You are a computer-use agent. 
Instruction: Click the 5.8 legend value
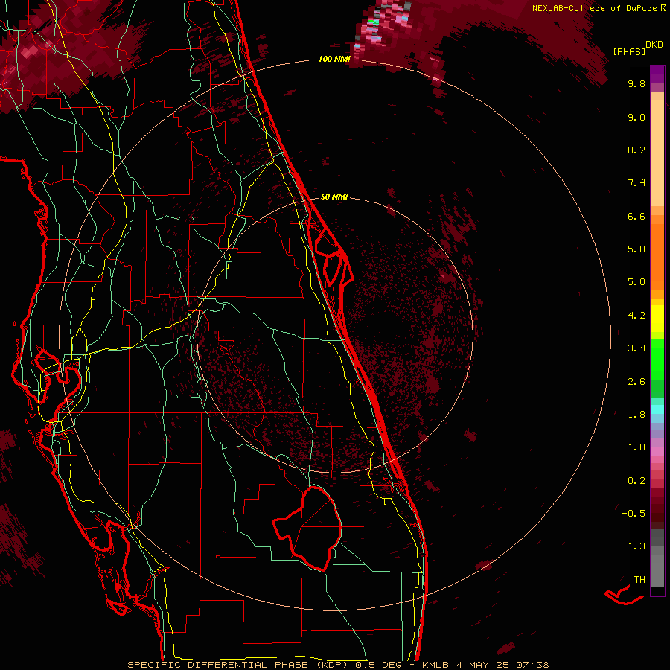636,249
